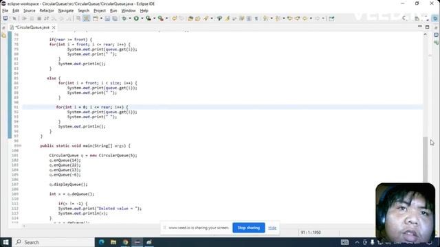Toggle Show Whitespace Characters

[256, 19]
